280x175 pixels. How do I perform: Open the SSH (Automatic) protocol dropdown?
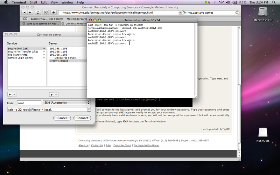click(67, 103)
